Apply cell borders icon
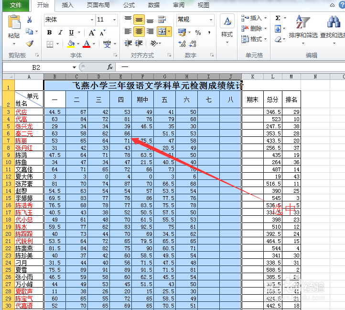Viewport: 345px width, 310px height. [50, 44]
